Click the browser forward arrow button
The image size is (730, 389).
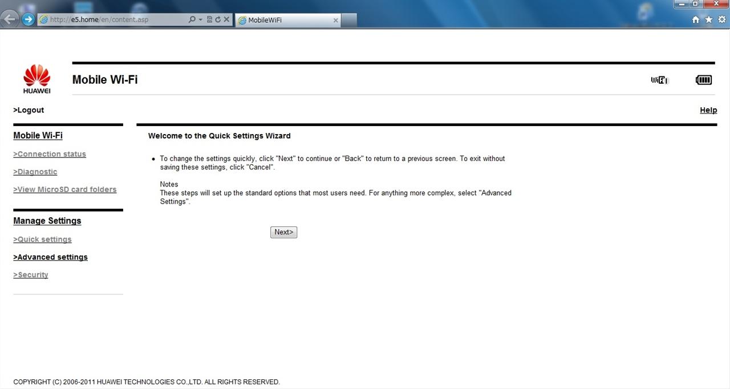(28, 19)
